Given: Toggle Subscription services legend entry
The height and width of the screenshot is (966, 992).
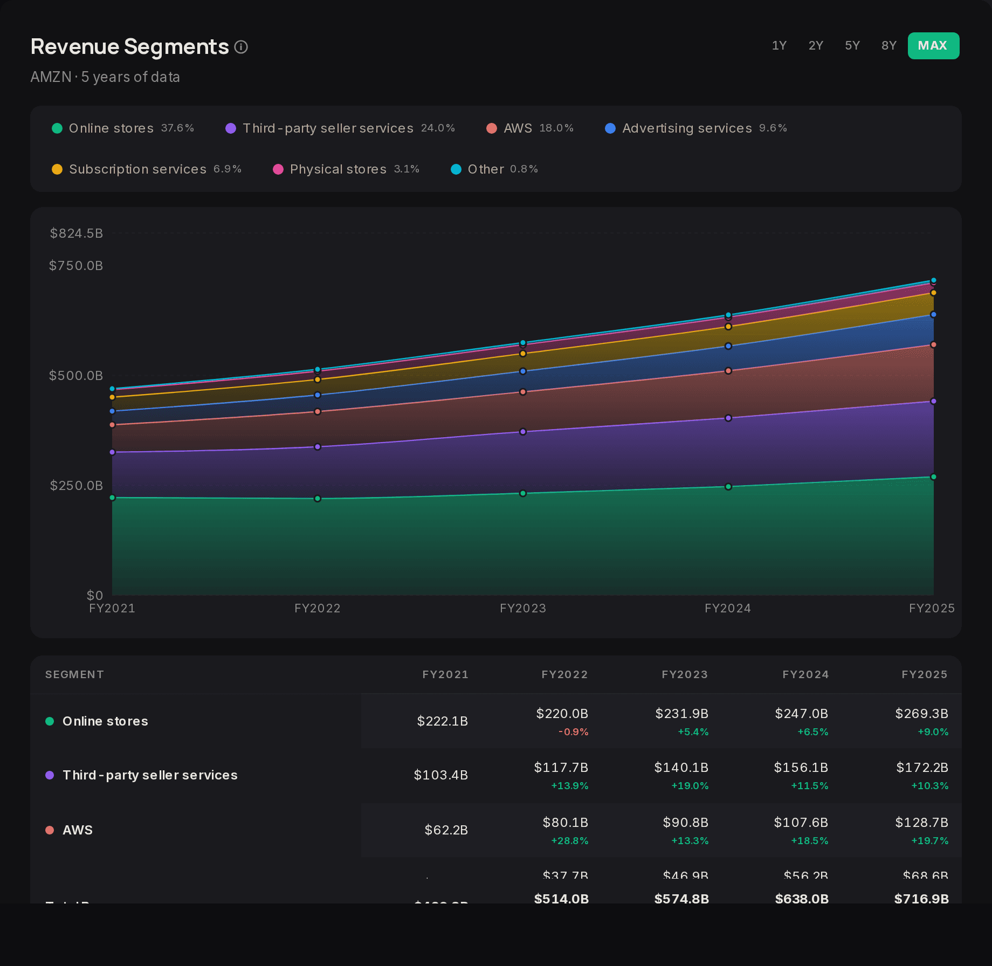Looking at the screenshot, I should click(x=147, y=169).
